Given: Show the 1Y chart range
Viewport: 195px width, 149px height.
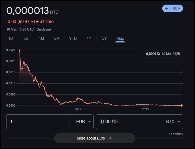Looking at the screenshot, I should point(89,38).
